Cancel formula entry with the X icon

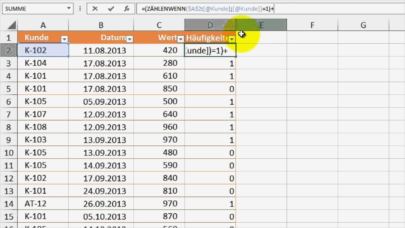[95, 9]
